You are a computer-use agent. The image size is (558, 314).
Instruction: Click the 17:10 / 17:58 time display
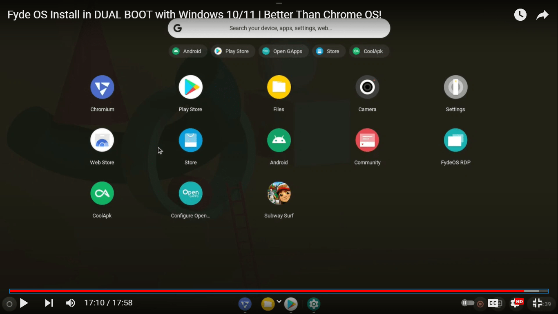click(108, 303)
